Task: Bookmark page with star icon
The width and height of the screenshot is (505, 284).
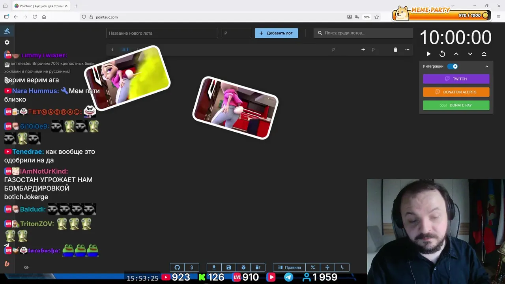Action: click(x=376, y=17)
